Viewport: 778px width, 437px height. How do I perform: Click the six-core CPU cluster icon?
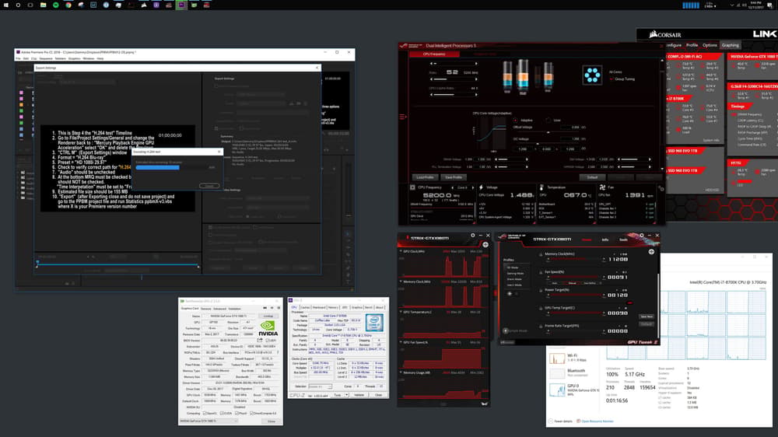(x=592, y=75)
